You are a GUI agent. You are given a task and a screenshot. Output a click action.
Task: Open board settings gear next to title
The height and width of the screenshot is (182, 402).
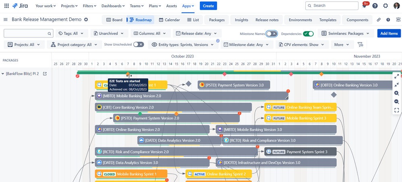[86, 20]
